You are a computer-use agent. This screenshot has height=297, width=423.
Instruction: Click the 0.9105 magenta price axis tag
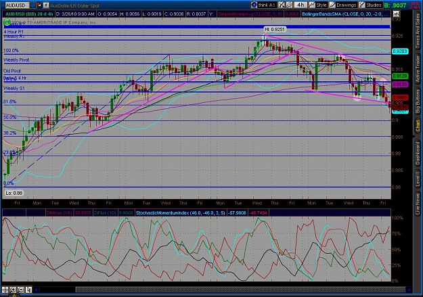400,85
